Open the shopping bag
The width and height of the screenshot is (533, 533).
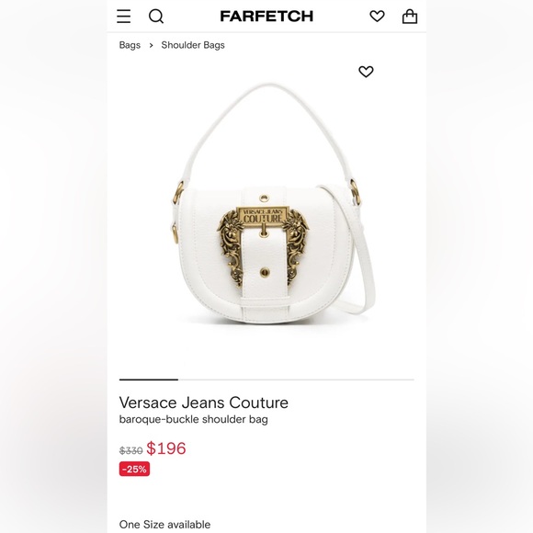tap(410, 16)
